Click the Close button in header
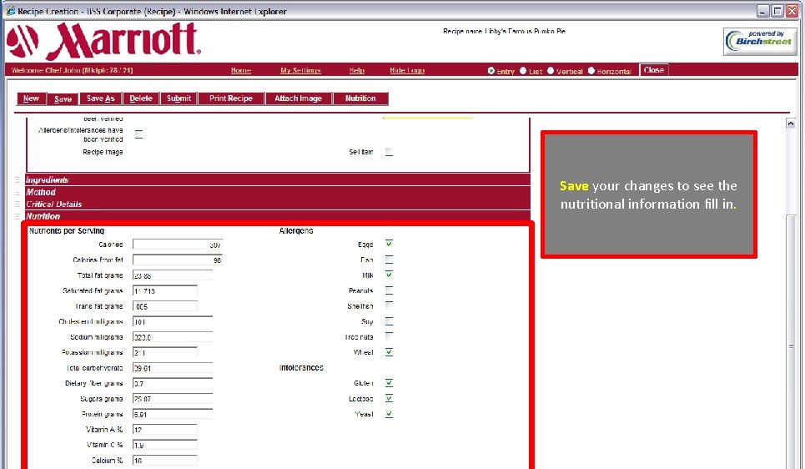This screenshot has height=469, width=805. click(x=653, y=70)
